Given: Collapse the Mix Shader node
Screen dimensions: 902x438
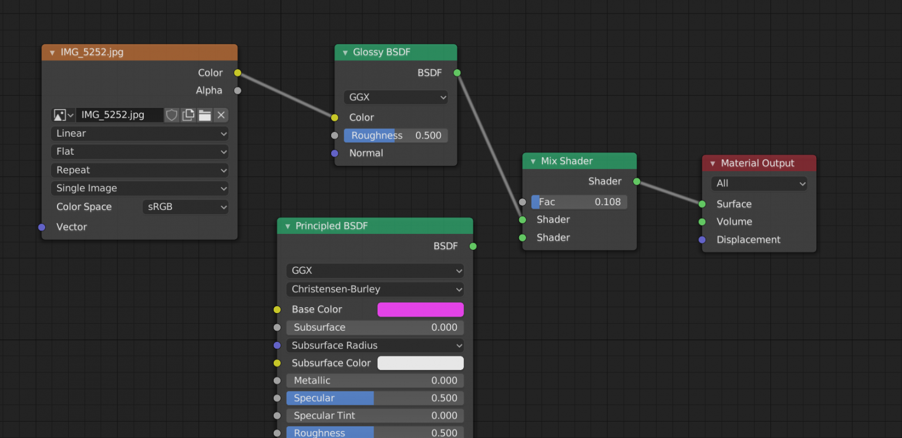Looking at the screenshot, I should tap(532, 161).
